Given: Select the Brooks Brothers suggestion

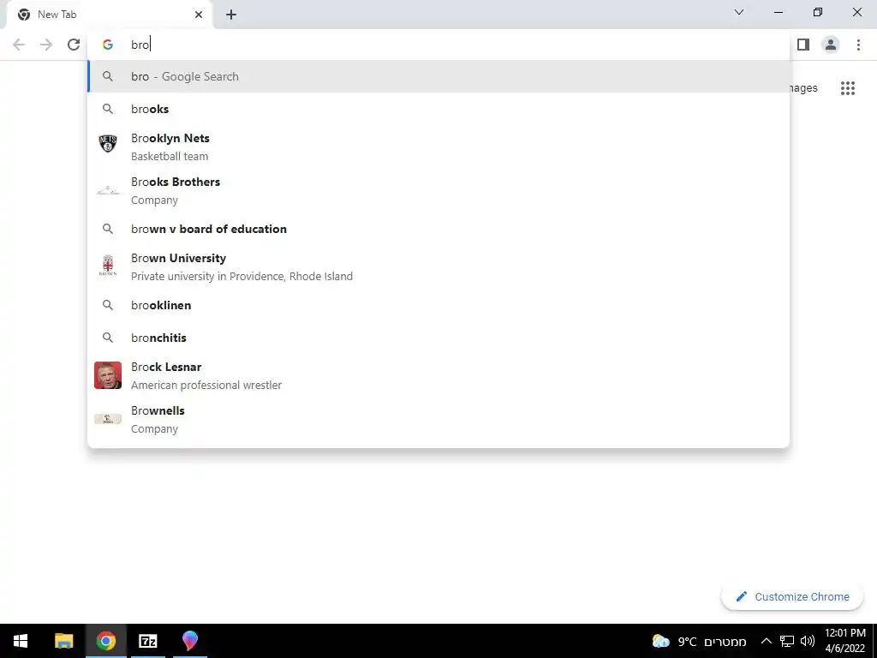Looking at the screenshot, I should [438, 191].
